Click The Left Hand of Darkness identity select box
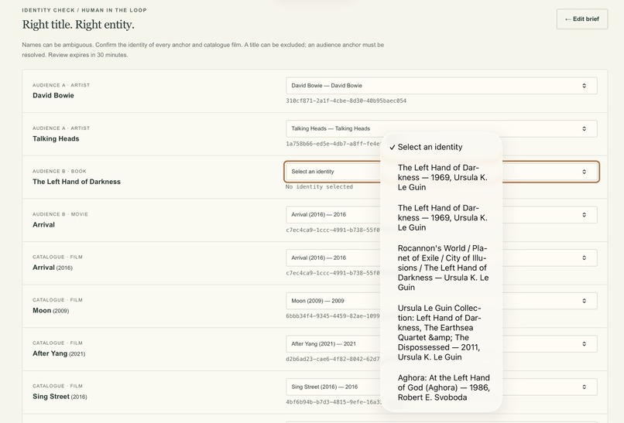624x423 pixels. click(441, 172)
